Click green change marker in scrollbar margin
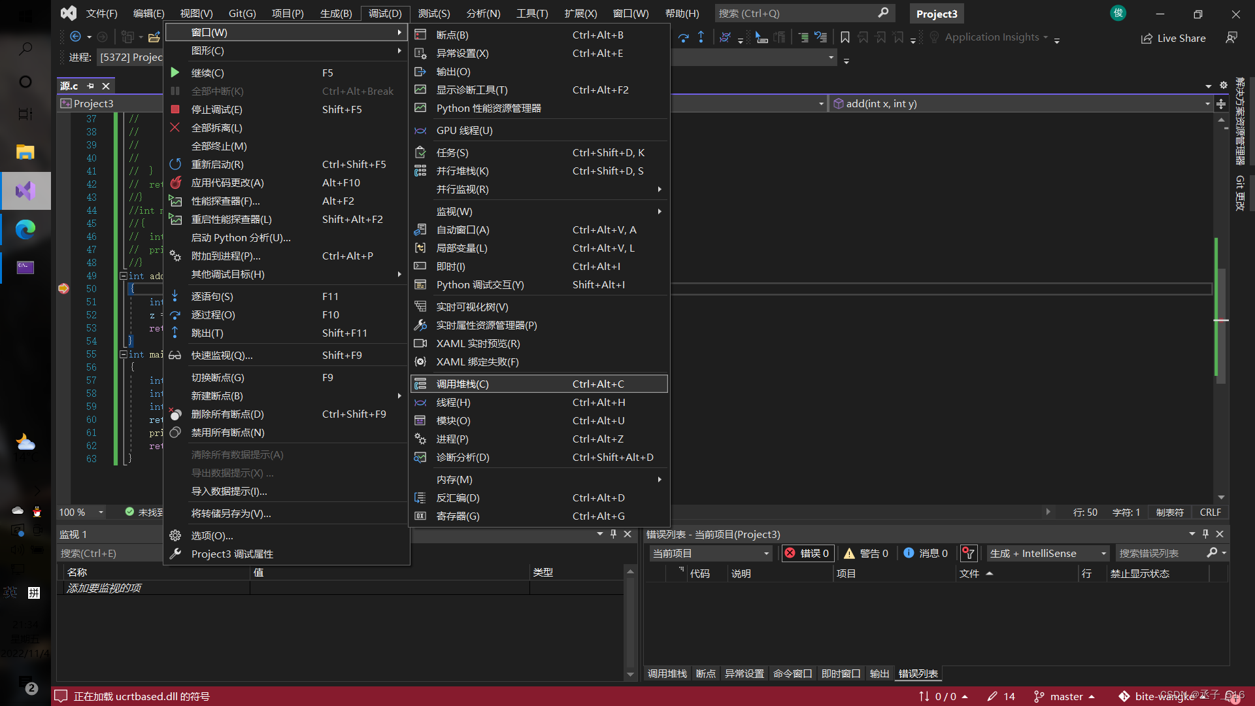 tap(1216, 307)
